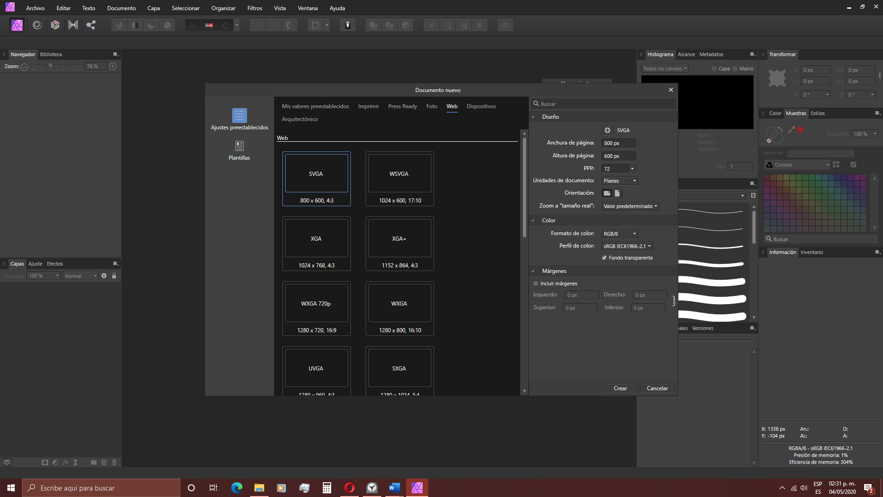
Task: Collapse the Márgenes section
Action: point(533,271)
